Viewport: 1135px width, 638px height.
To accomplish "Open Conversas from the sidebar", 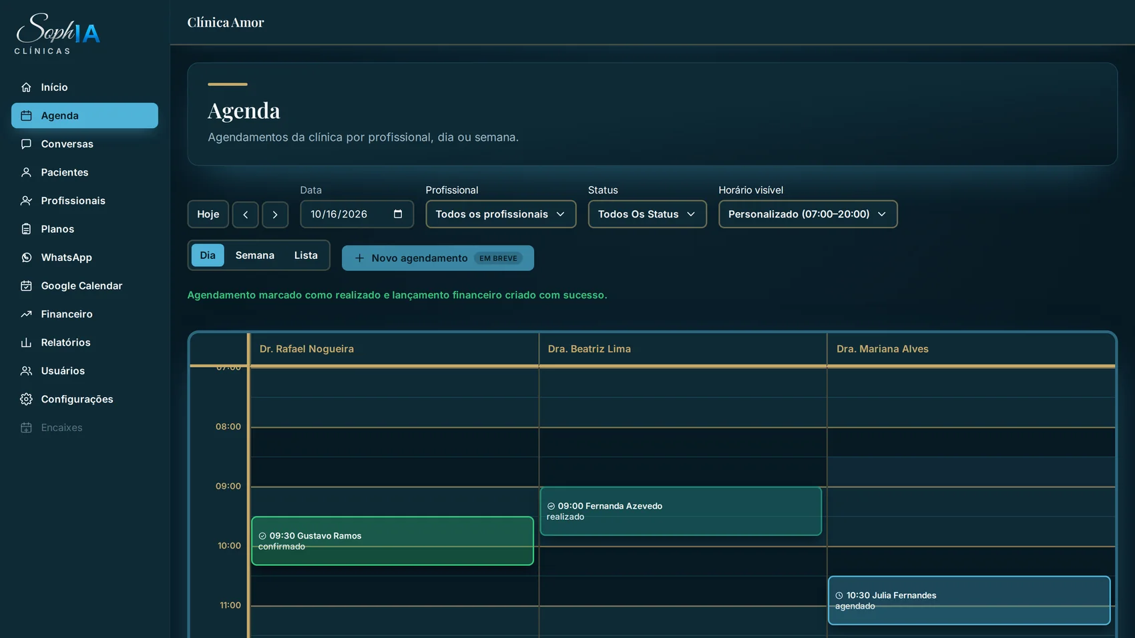I will 85,144.
